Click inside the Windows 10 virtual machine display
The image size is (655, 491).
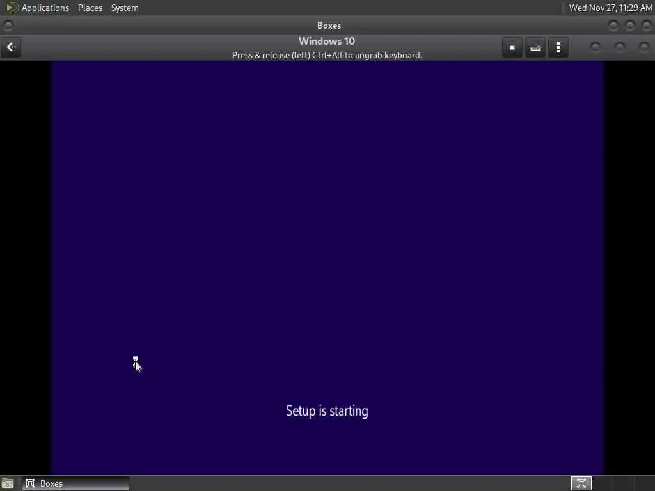(327, 267)
